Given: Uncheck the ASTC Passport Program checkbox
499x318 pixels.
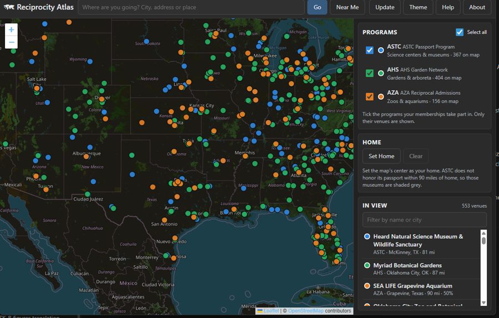Looking at the screenshot, I should [x=369, y=50].
